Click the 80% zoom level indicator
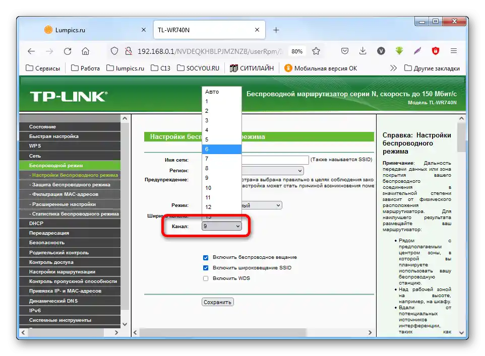The width and height of the screenshot is (485, 356). click(x=297, y=51)
